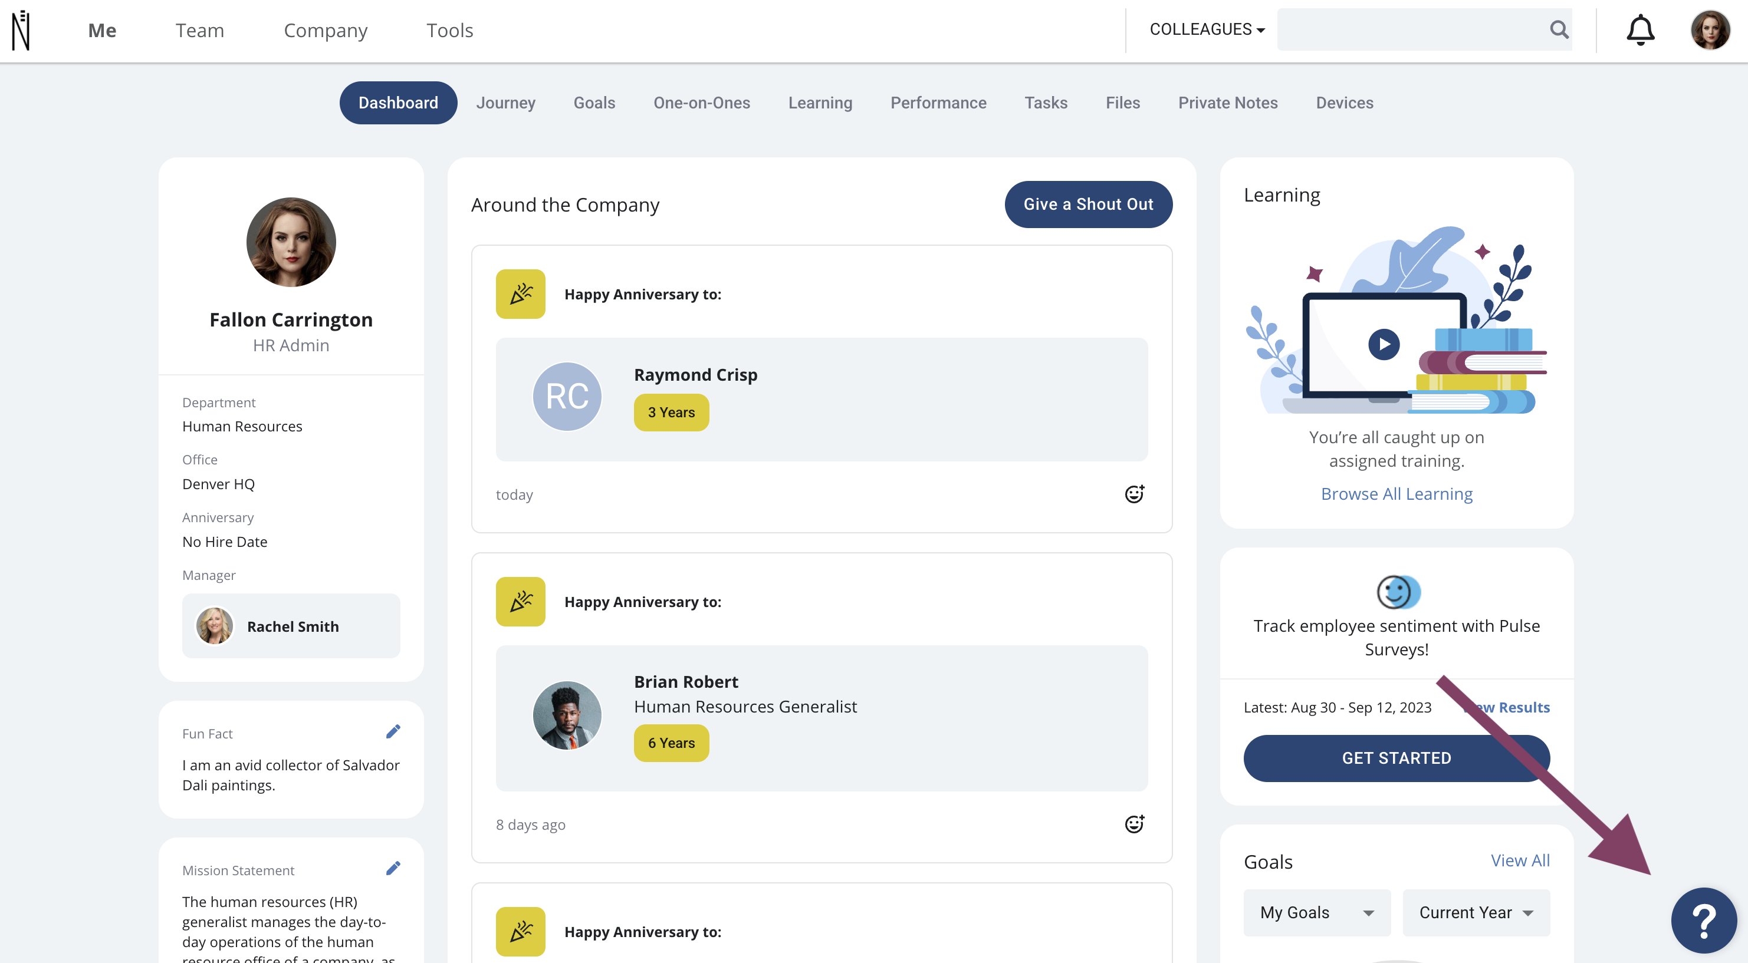Click the 'today' timestamp

coord(514,494)
